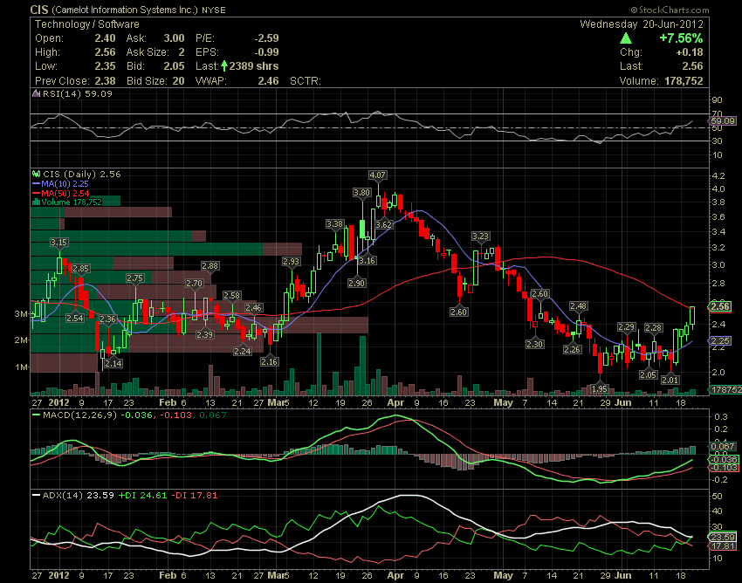Click the 3M volume scale label

click(21, 313)
